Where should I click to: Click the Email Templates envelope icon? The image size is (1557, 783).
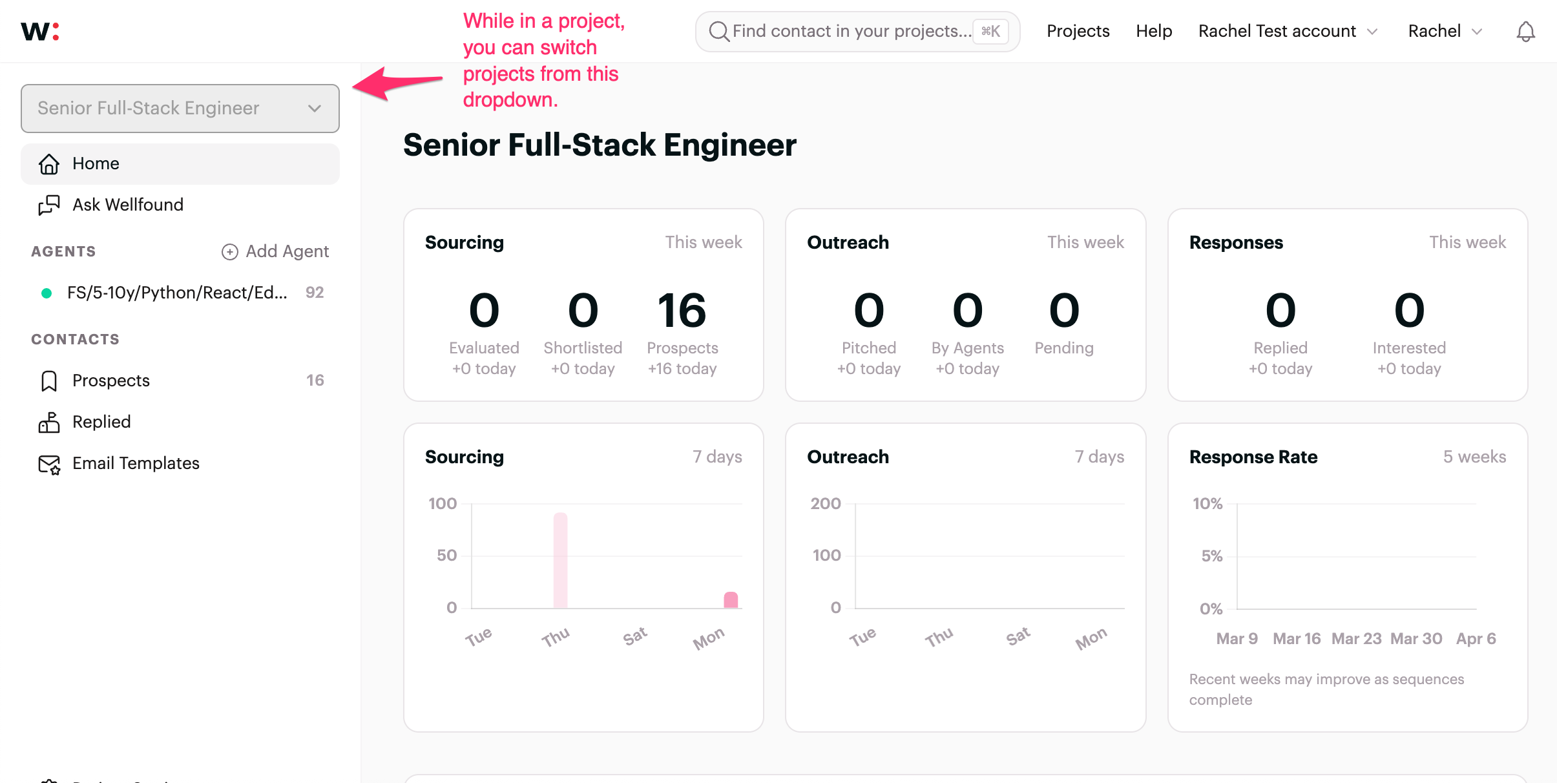coord(49,464)
